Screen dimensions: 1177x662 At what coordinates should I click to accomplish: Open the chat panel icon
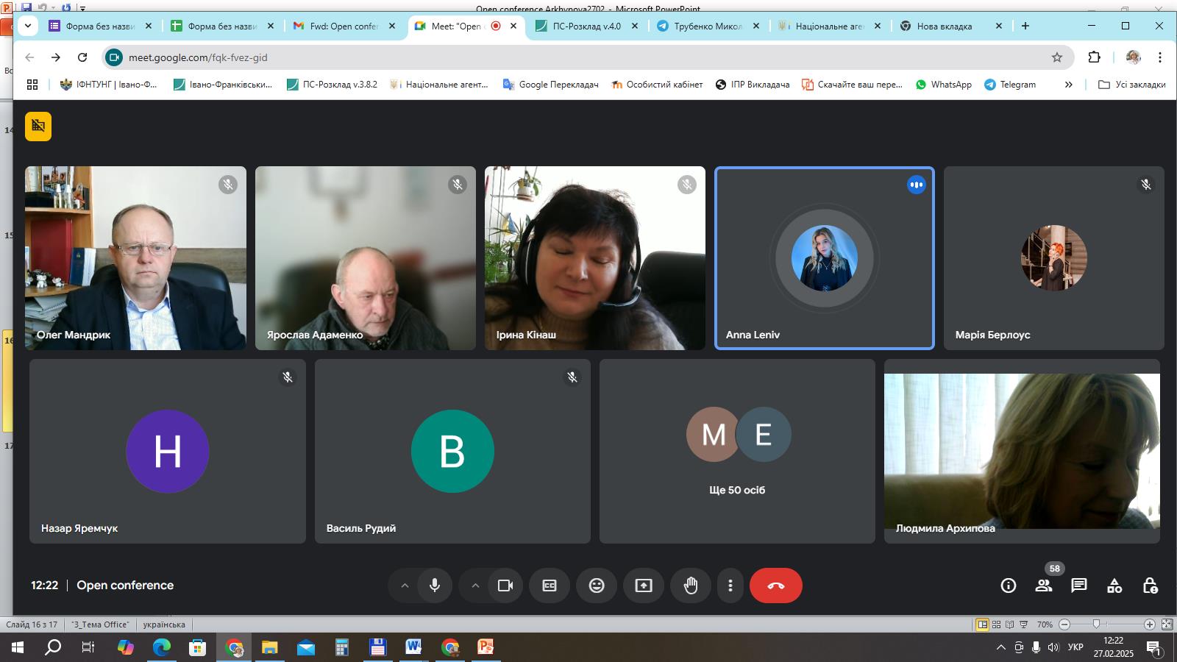[x=1078, y=586]
